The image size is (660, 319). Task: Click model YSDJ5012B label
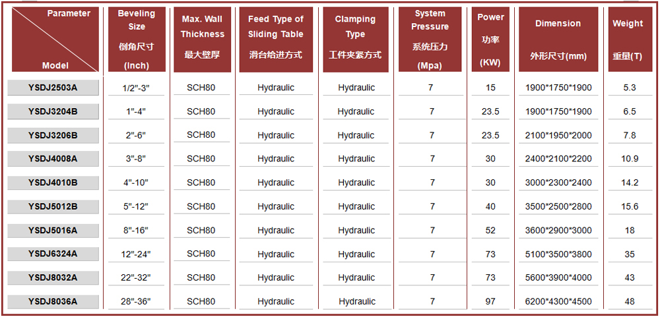[53, 207]
